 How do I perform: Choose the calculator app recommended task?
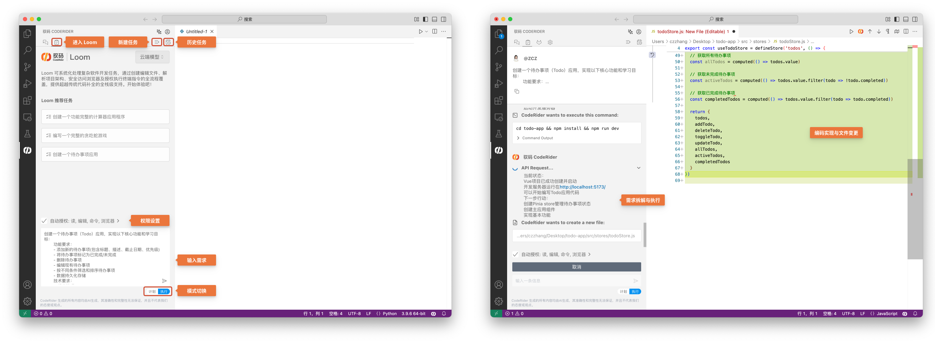tap(105, 117)
